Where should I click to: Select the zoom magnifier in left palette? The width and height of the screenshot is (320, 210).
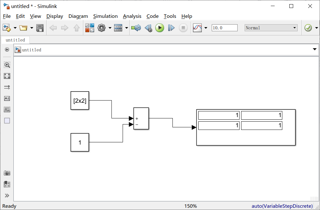[7, 65]
